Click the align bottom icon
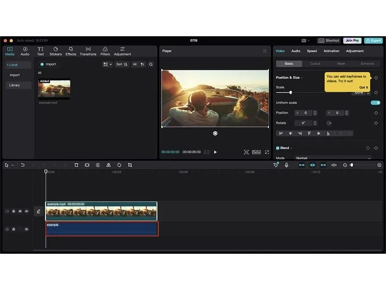The image size is (386, 290). point(328,133)
